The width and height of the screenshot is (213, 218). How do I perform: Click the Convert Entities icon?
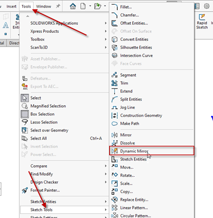point(114,39)
